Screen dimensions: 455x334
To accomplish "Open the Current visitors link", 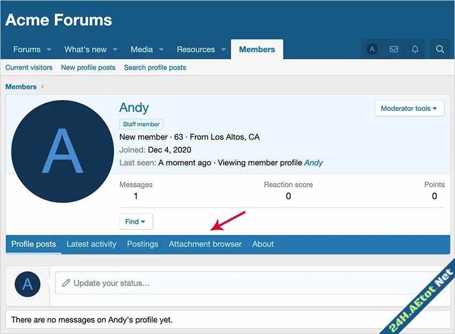I will (29, 67).
